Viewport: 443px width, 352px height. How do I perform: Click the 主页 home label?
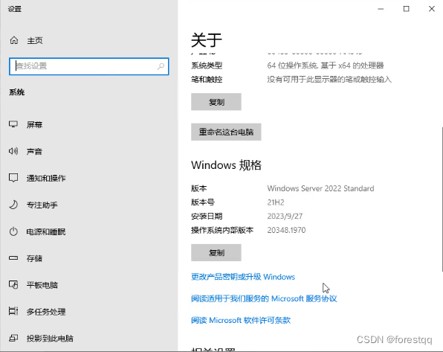tap(35, 41)
